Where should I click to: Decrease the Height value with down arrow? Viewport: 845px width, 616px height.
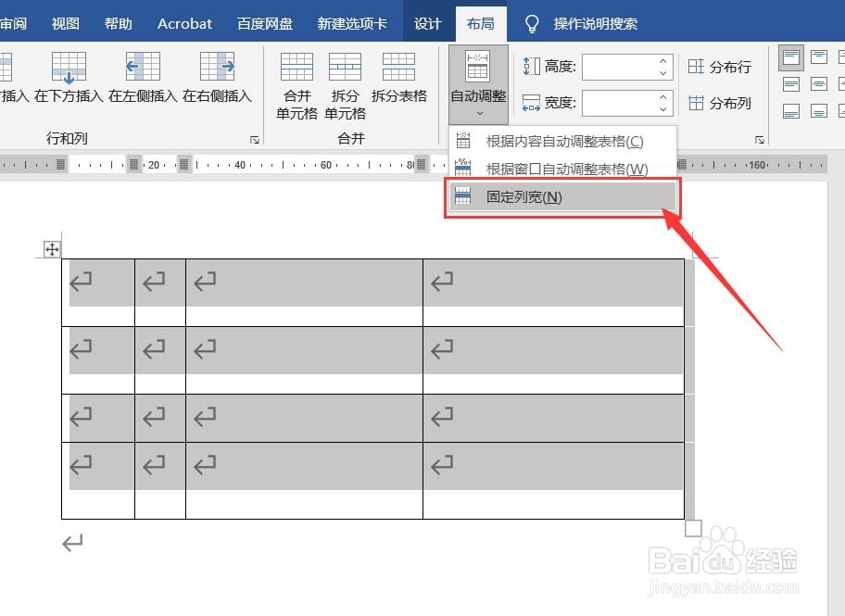663,73
